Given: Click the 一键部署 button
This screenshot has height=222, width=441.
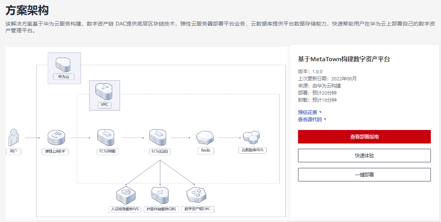Looking at the screenshot, I should coord(364,174).
